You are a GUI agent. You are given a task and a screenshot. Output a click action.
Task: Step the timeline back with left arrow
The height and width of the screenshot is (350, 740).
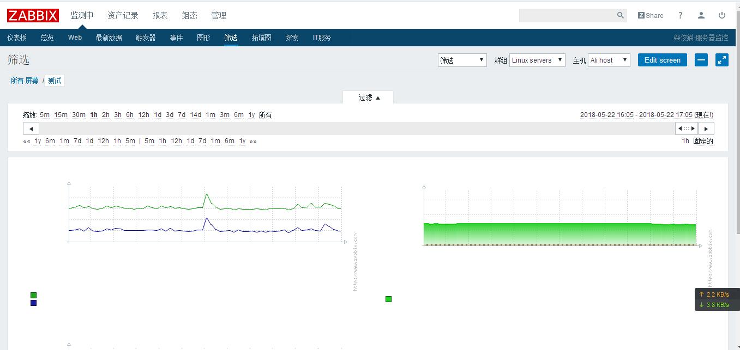31,128
